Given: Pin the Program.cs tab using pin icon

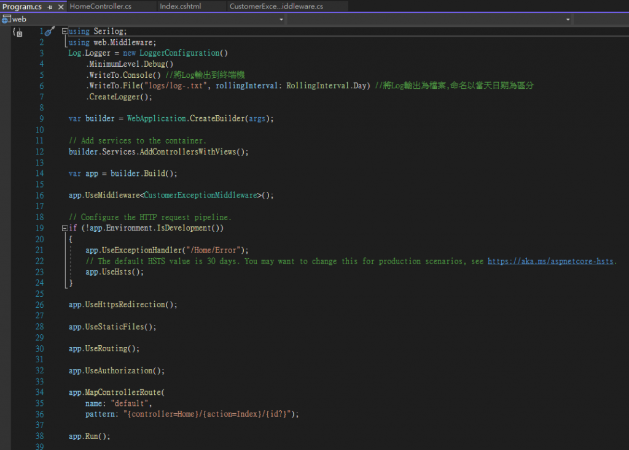Looking at the screenshot, I should tap(50, 7).
